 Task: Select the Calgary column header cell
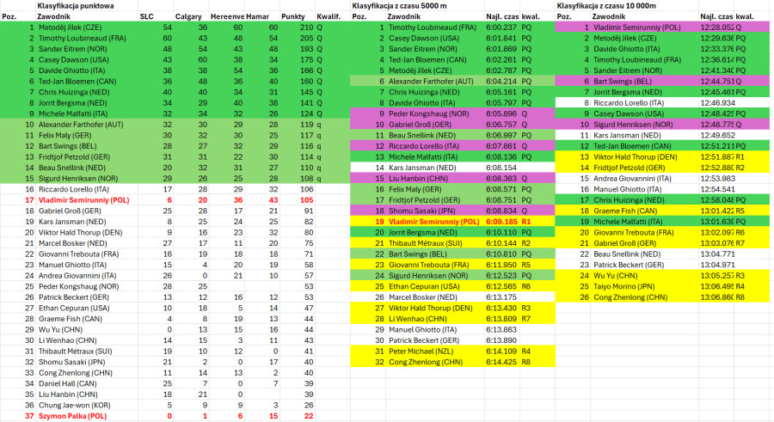(x=188, y=16)
